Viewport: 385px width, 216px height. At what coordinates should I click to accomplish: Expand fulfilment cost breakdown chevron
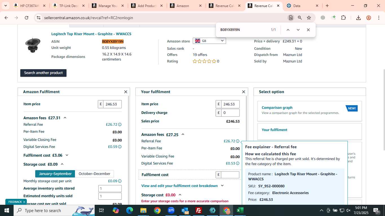tap(222, 186)
